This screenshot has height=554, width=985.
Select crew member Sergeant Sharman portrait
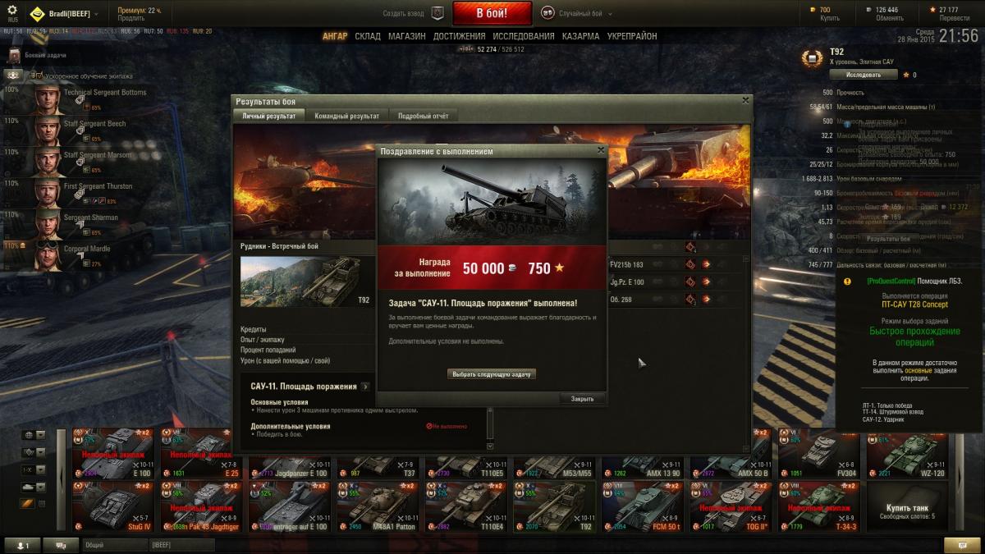(46, 225)
